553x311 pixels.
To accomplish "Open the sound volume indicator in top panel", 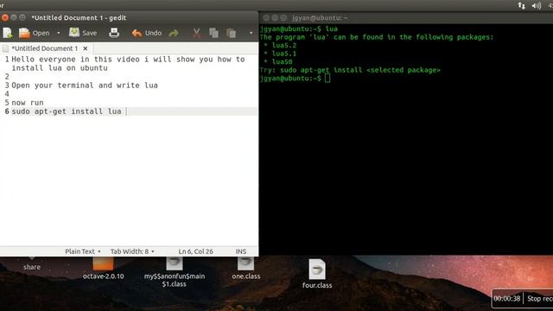I will point(537,5).
